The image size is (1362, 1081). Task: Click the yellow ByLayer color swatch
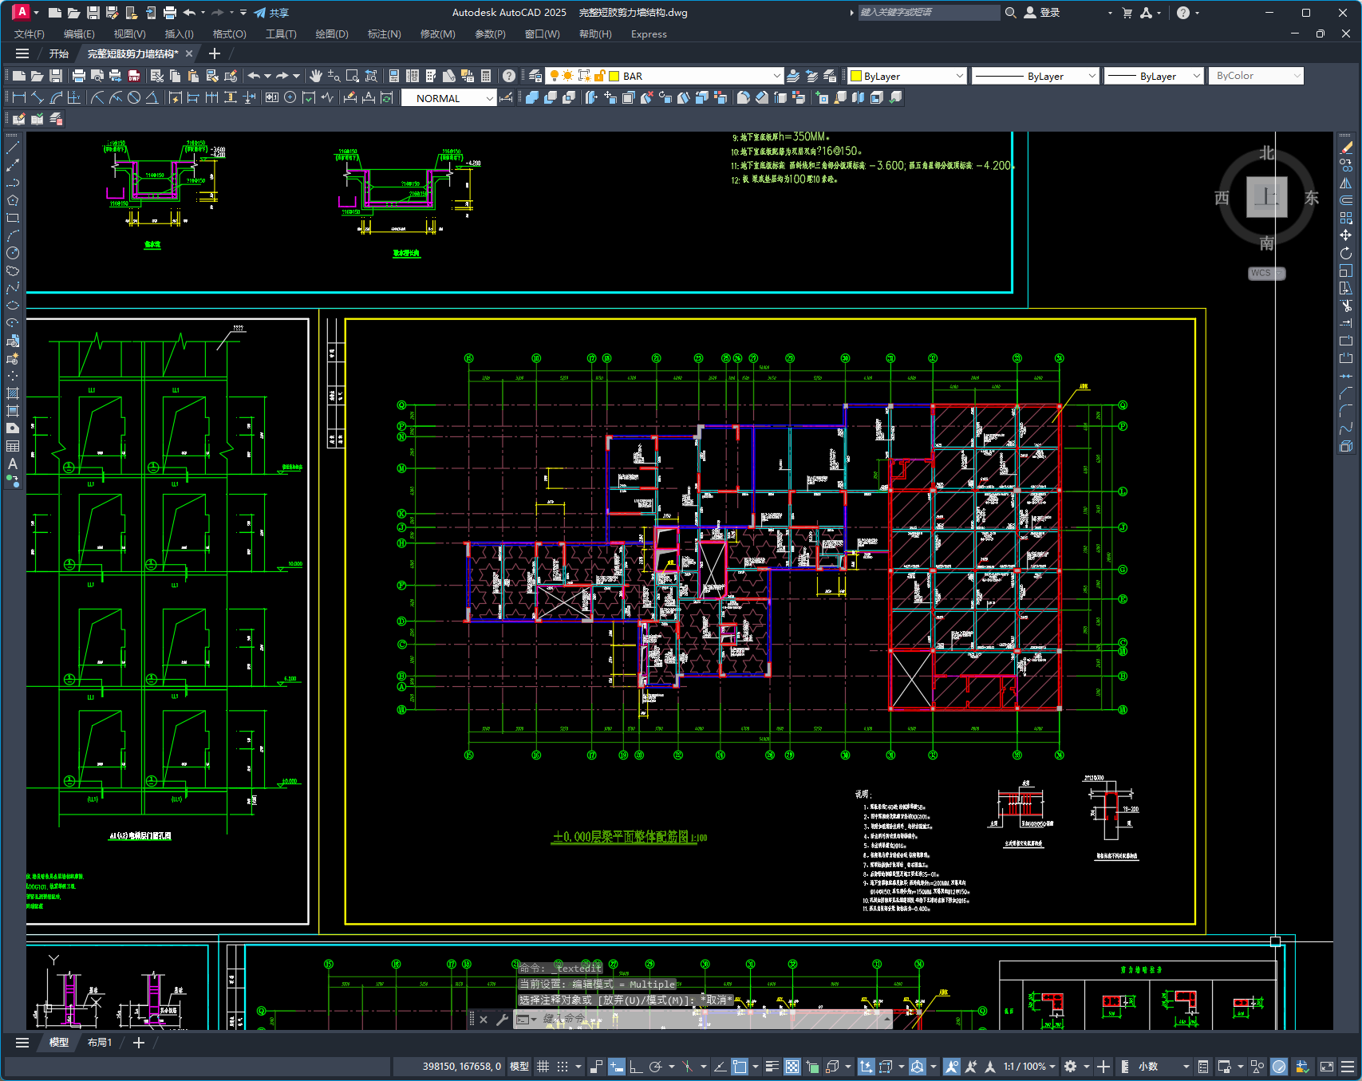coord(856,76)
